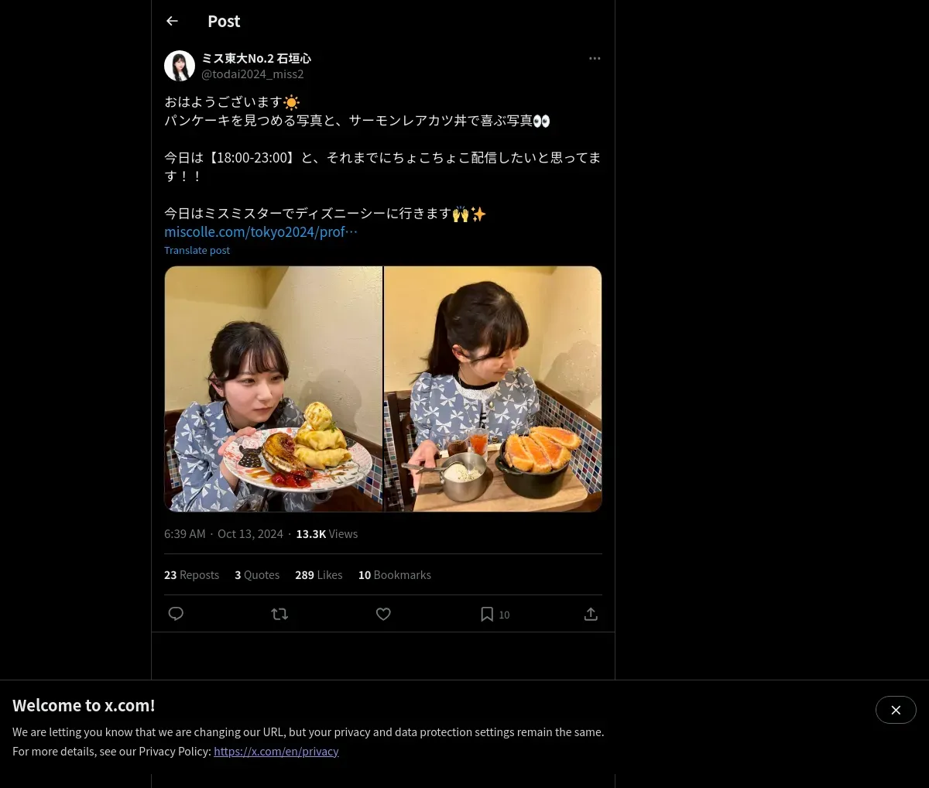The image size is (929, 788).
Task: Click the back arrow icon
Action: 172,22
